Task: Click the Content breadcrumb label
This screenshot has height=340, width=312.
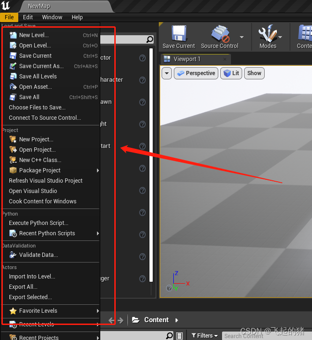Action: tap(156, 320)
